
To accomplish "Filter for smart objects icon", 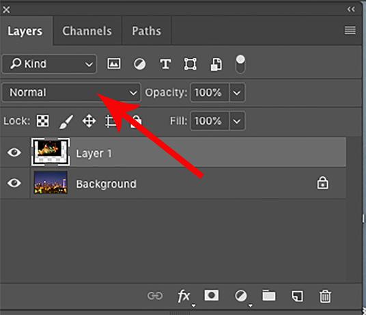I will pyautogui.click(x=216, y=64).
